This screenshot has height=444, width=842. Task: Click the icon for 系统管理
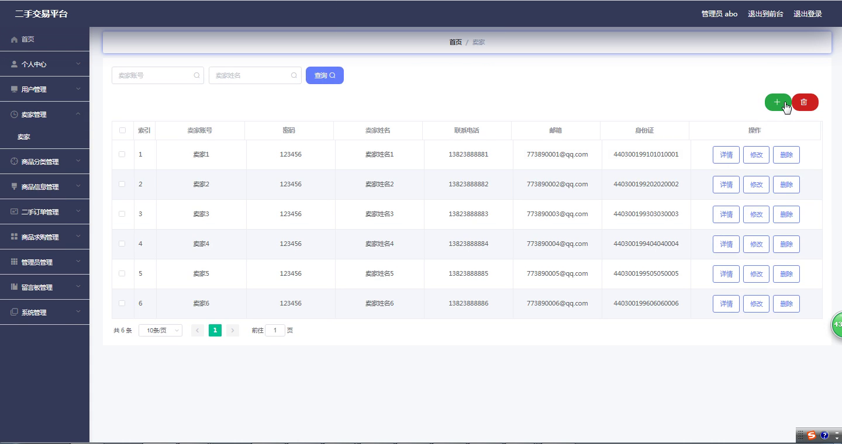pyautogui.click(x=15, y=313)
